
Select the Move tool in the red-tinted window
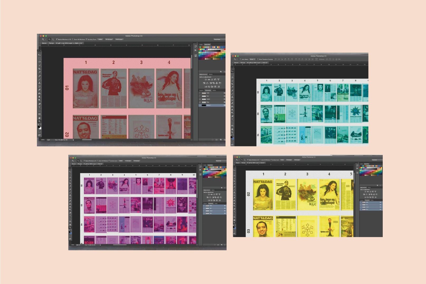pos(40,55)
